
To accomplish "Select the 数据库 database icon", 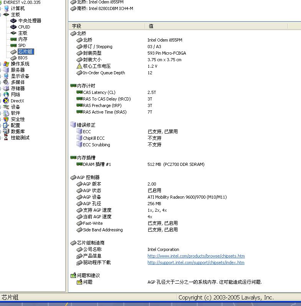I will pos(6,132).
